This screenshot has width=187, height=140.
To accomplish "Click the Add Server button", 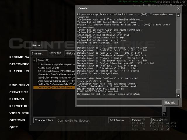I will coord(119,120).
